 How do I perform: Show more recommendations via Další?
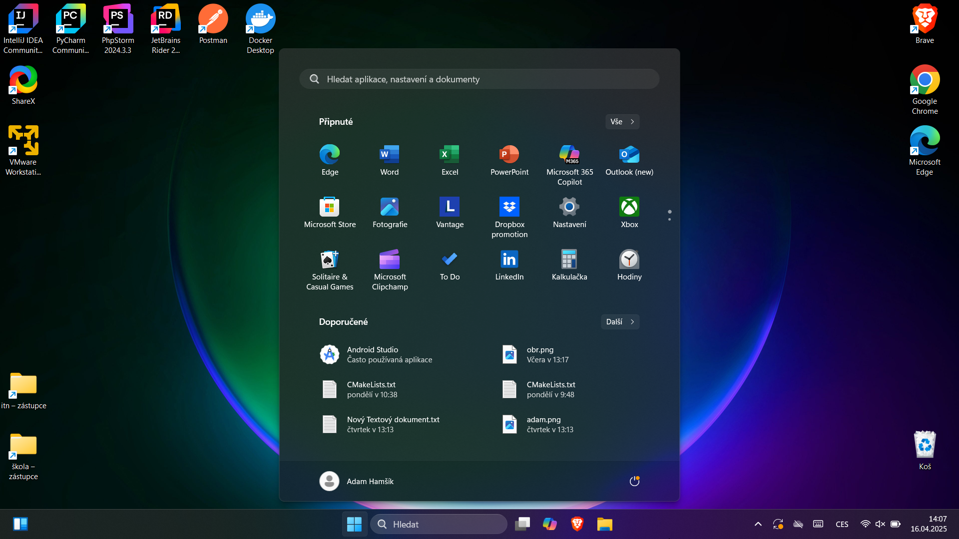(619, 321)
